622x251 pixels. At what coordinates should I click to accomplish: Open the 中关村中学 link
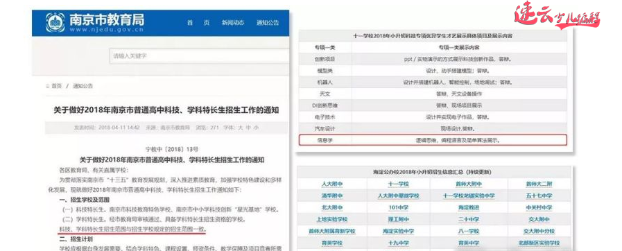[x=539, y=207]
